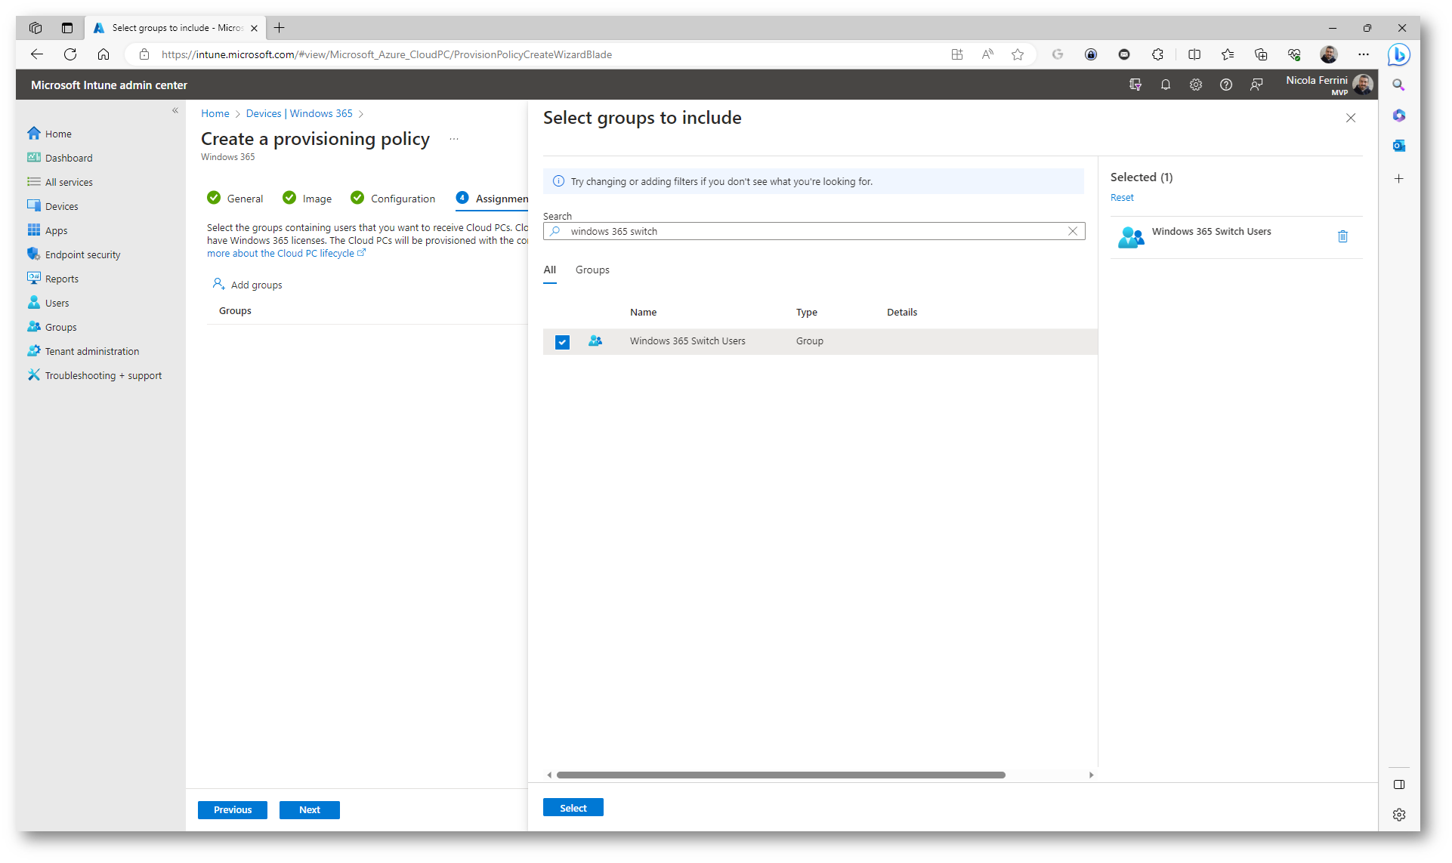Click the Home breadcrumb link
Screen dimensions: 1452x863
[215, 113]
